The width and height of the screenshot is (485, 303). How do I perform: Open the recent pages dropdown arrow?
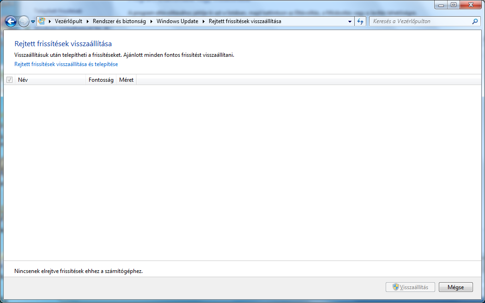click(x=33, y=22)
